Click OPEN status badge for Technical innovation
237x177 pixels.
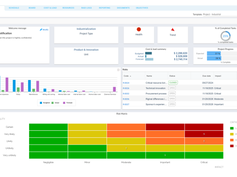[x=172, y=88]
